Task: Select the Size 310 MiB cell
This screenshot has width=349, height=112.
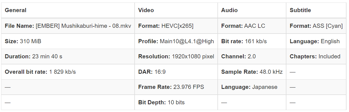Action: 23,42
